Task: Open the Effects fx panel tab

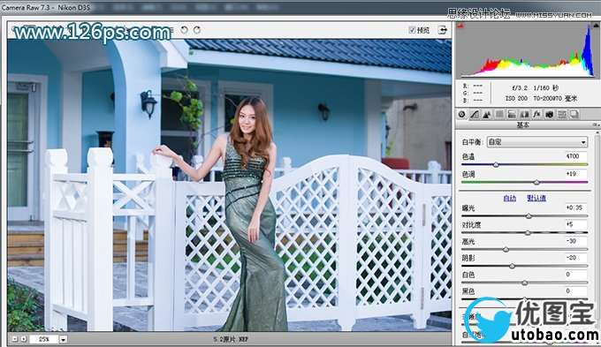Action: 536,114
